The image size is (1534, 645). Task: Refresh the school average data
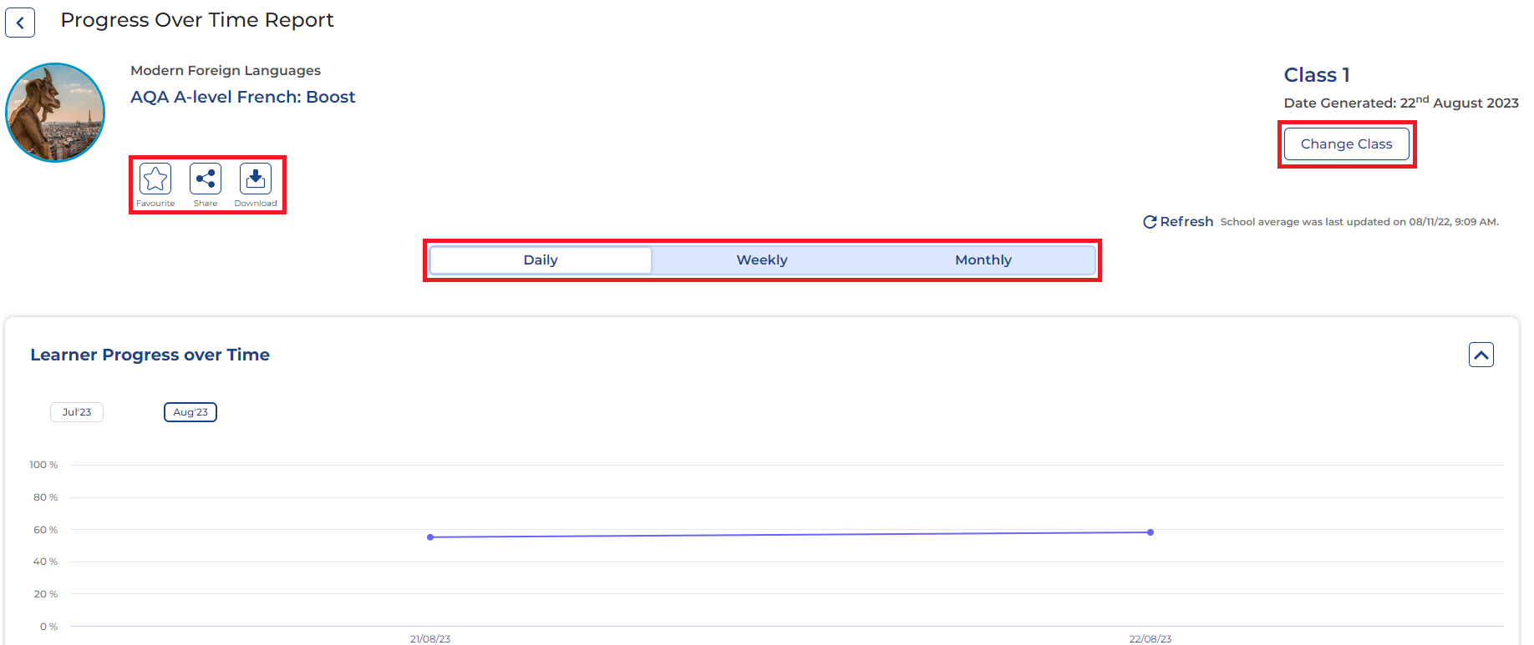click(1178, 222)
